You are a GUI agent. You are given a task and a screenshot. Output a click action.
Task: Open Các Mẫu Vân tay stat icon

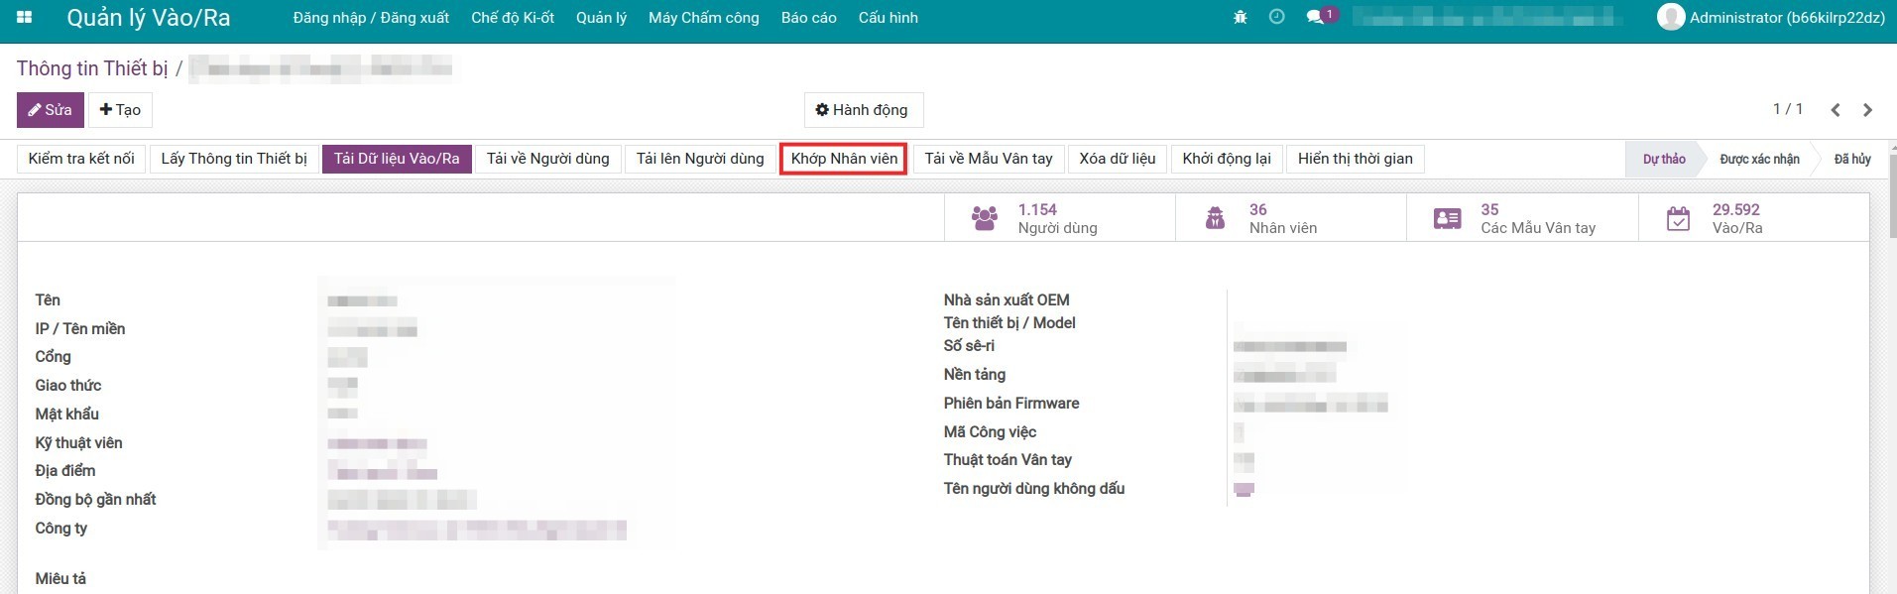[x=1448, y=218]
